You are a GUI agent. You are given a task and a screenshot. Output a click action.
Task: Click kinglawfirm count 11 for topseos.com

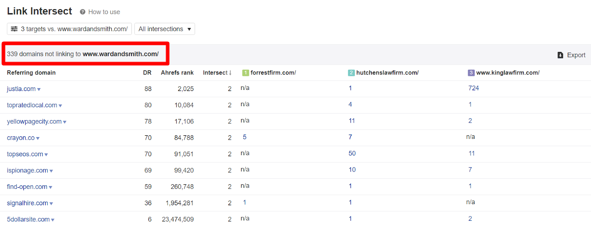pos(472,153)
